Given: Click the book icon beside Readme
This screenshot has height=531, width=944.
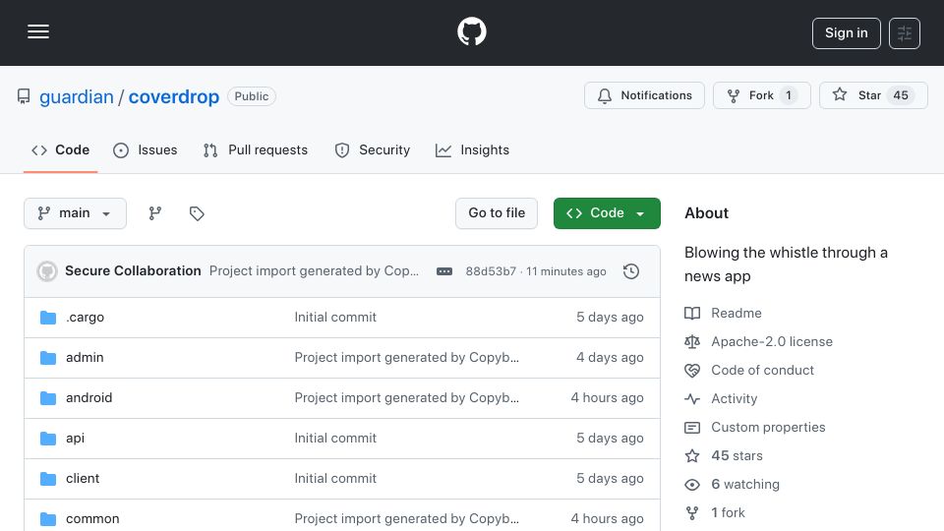Looking at the screenshot, I should coord(692,313).
